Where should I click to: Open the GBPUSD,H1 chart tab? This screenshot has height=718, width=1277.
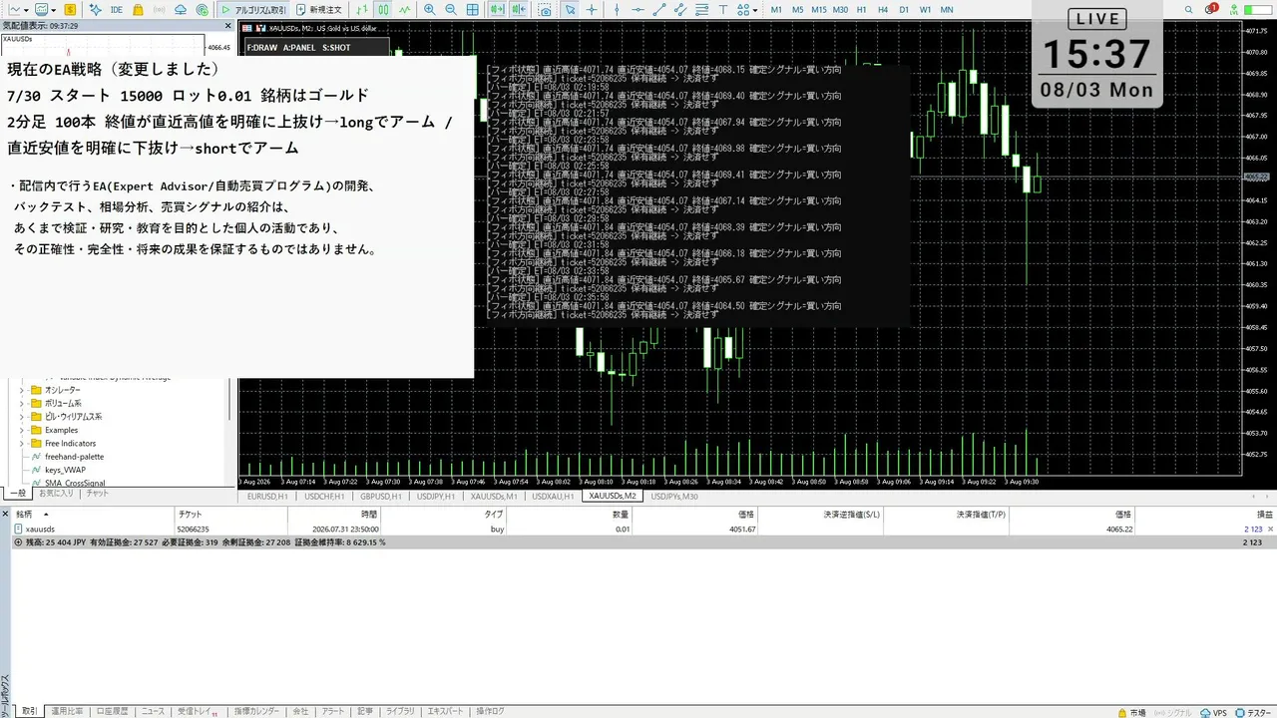click(x=381, y=496)
